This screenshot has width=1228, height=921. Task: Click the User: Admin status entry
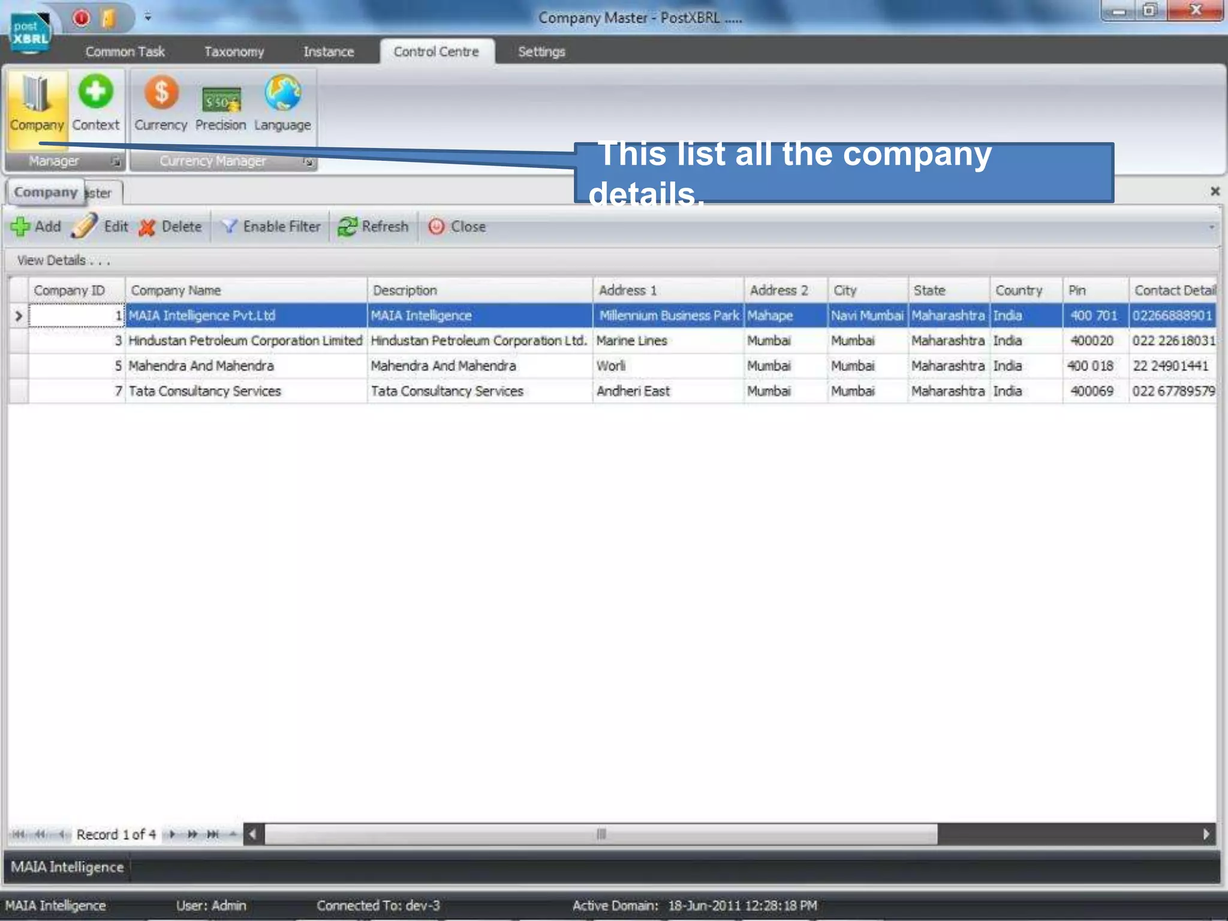point(211,905)
